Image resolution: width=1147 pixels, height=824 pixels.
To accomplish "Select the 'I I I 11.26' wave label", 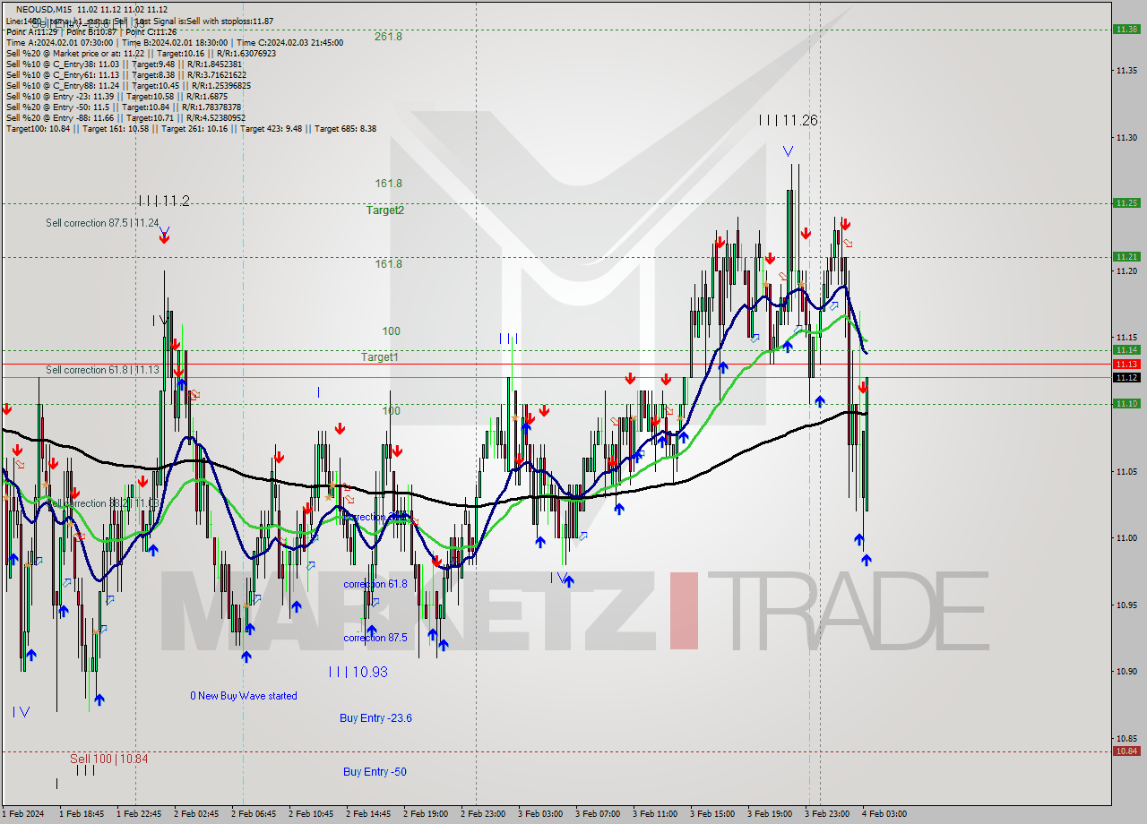I will tap(788, 120).
